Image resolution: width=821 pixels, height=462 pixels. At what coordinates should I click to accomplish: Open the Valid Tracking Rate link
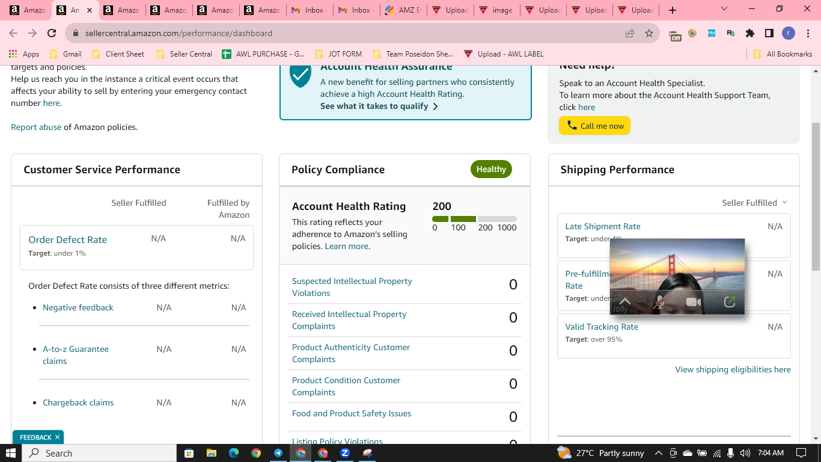[602, 327]
